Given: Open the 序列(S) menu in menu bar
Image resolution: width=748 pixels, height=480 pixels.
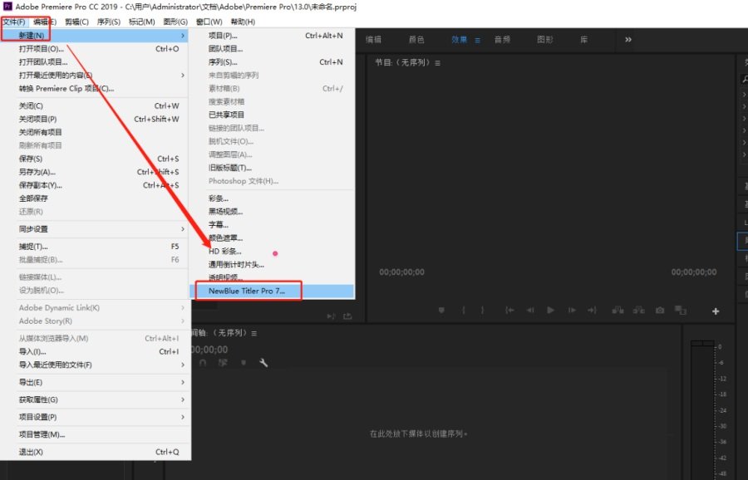Looking at the screenshot, I should 108,22.
